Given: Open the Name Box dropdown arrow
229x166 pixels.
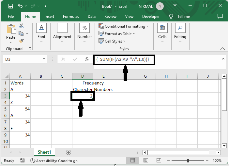Looking at the screenshot, I should click(44, 59).
